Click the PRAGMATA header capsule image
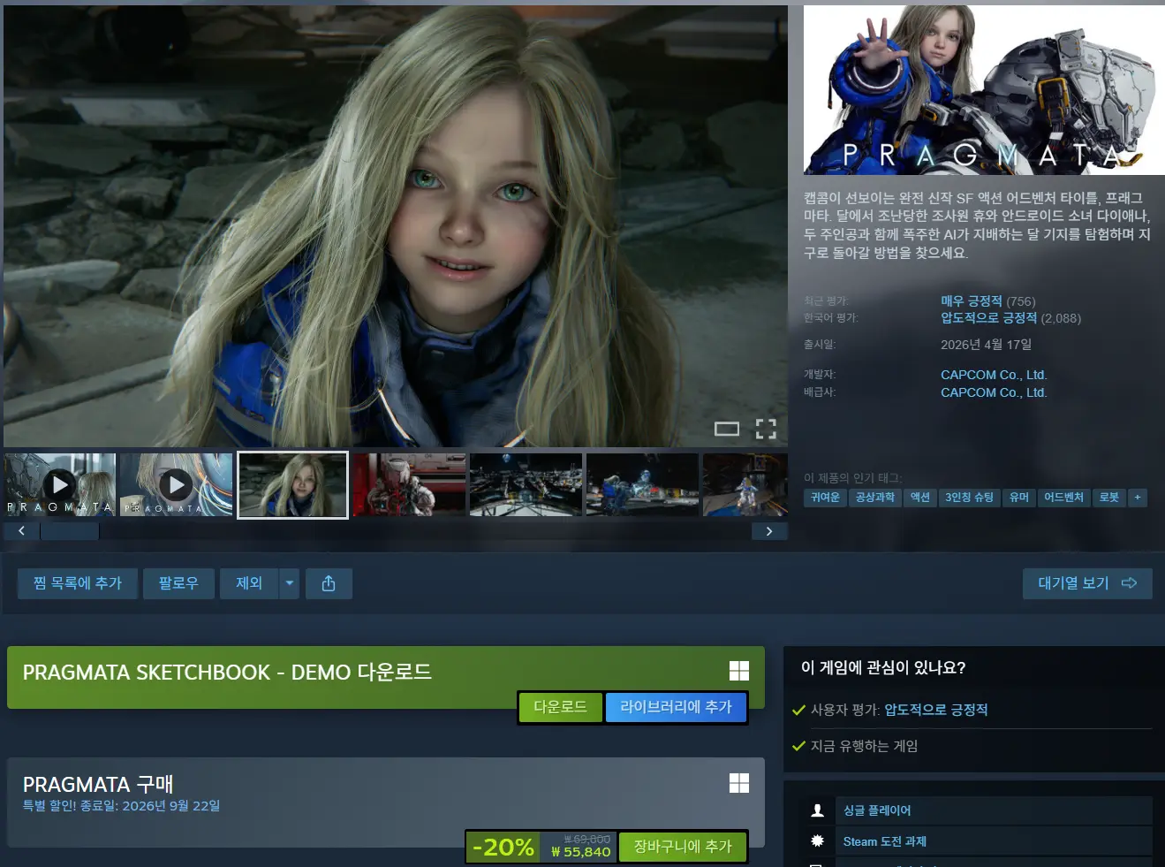 pos(984,90)
